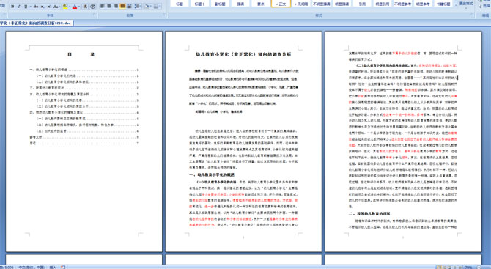Apply the 无间隔 style

301,4
